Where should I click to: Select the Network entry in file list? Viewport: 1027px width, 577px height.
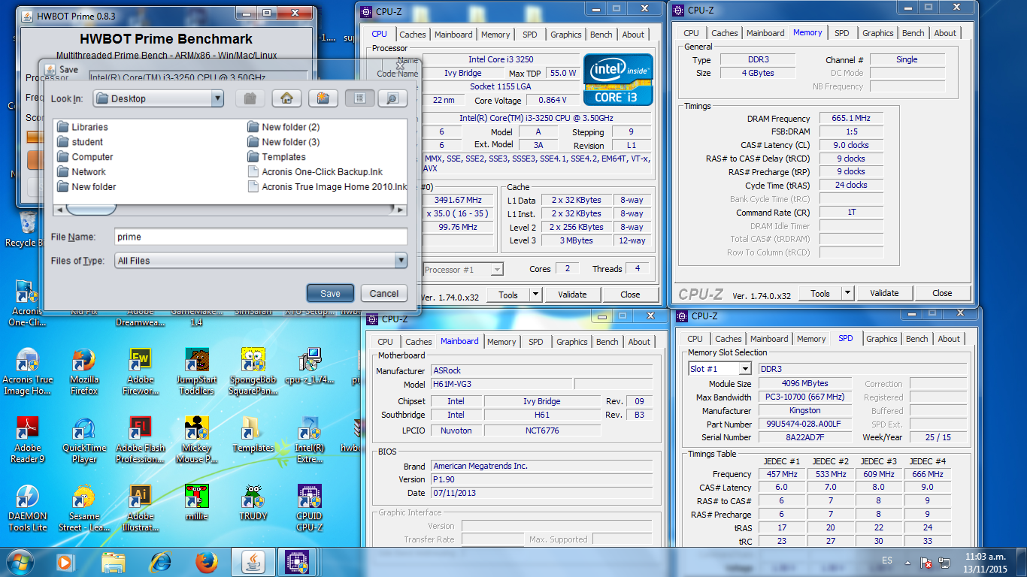[x=82, y=172]
